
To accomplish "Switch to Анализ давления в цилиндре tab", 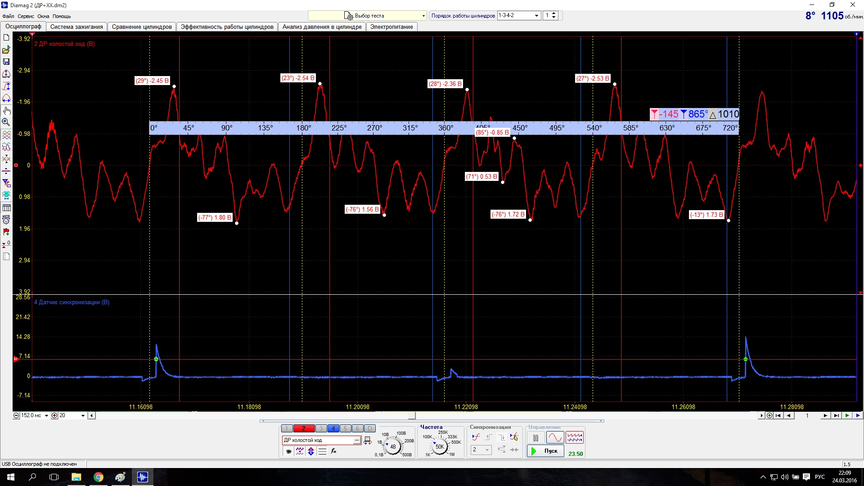I will [322, 27].
